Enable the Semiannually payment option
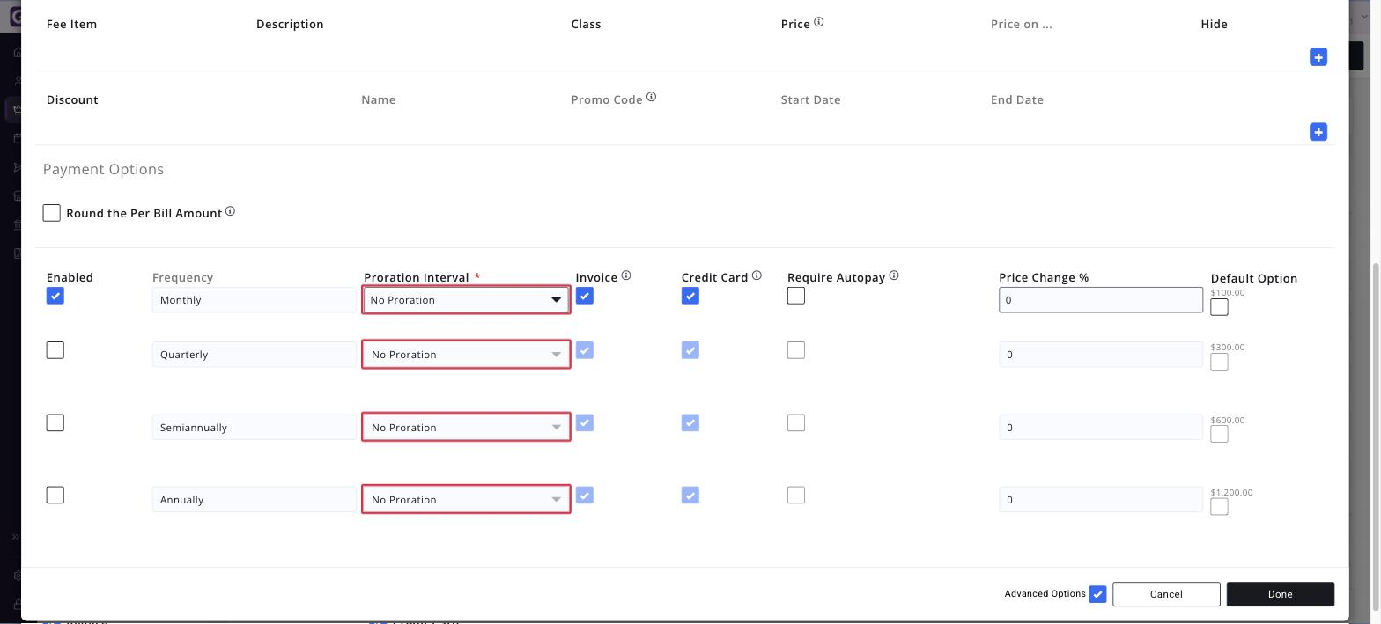 [55, 422]
